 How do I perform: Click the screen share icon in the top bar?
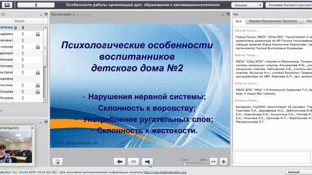click(x=7, y=5)
